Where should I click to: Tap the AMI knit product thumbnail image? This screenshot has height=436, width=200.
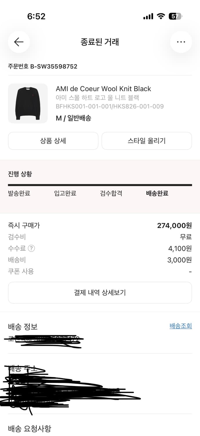(x=28, y=103)
